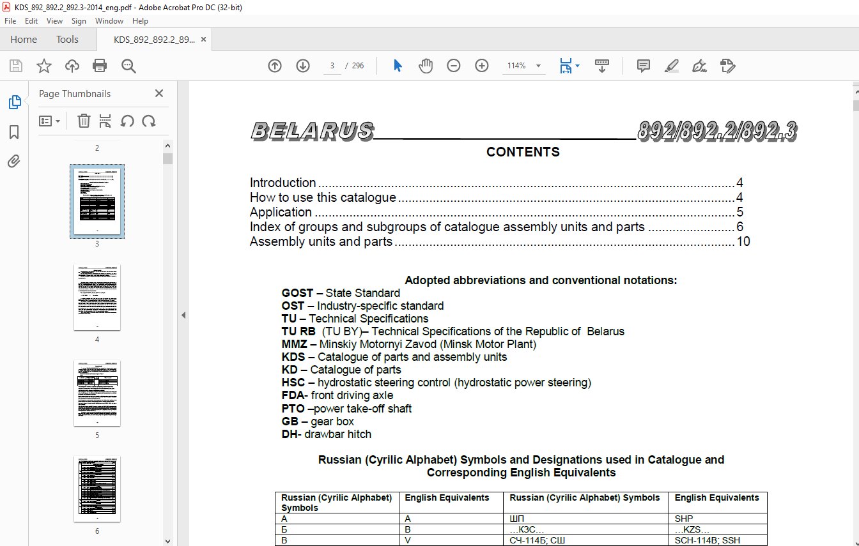
Task: Click the 'SHP' table cell
Action: tap(718, 519)
